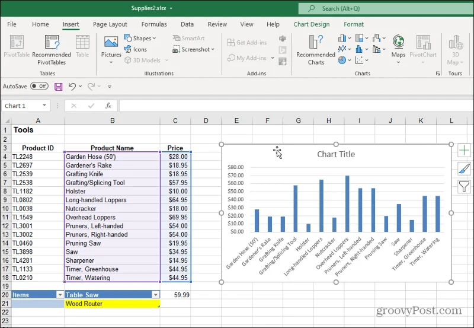This screenshot has height=328, width=474.
Task: Switch to the Data tab
Action: point(187,24)
